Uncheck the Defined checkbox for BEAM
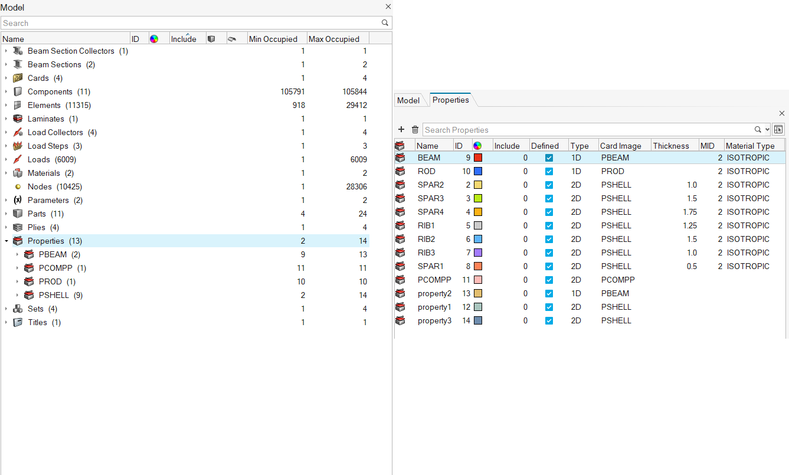Image resolution: width=789 pixels, height=475 pixels. (549, 158)
